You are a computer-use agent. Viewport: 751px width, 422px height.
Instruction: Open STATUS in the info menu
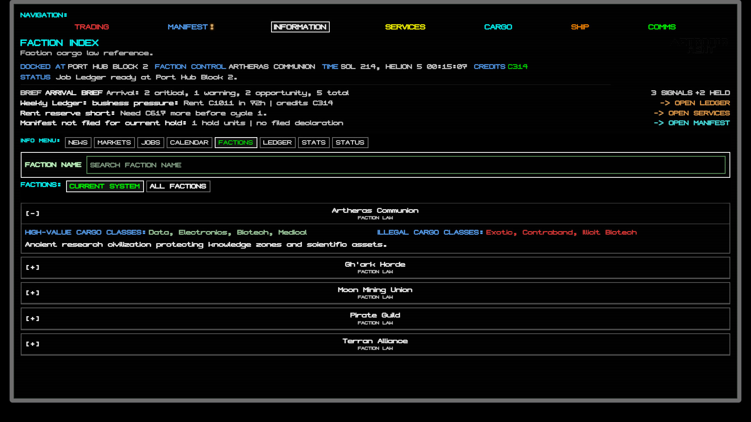(x=350, y=143)
